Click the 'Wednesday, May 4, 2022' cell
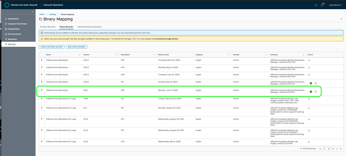This screenshot has width=346, height=156. 169,141
